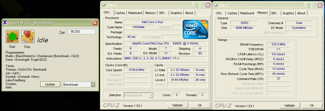The height and width of the screenshot is (111, 325).
Task: Select SPD tab in right CPU-Z window
Action: 273,13
